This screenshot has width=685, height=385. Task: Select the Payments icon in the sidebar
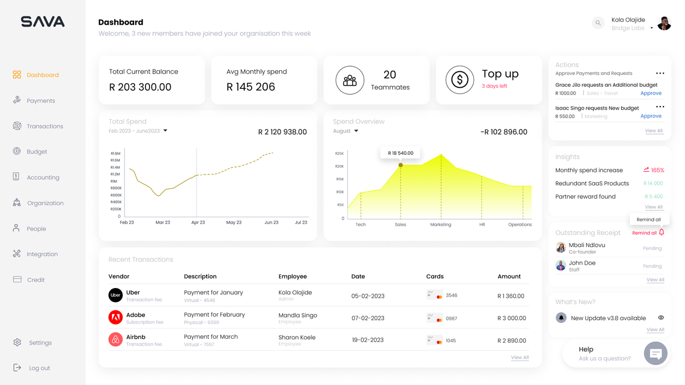(17, 100)
